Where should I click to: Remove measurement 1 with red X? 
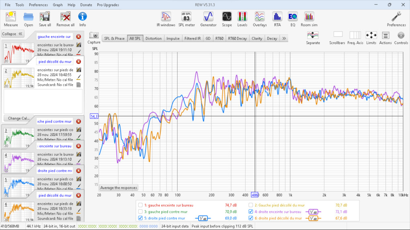click(78, 37)
